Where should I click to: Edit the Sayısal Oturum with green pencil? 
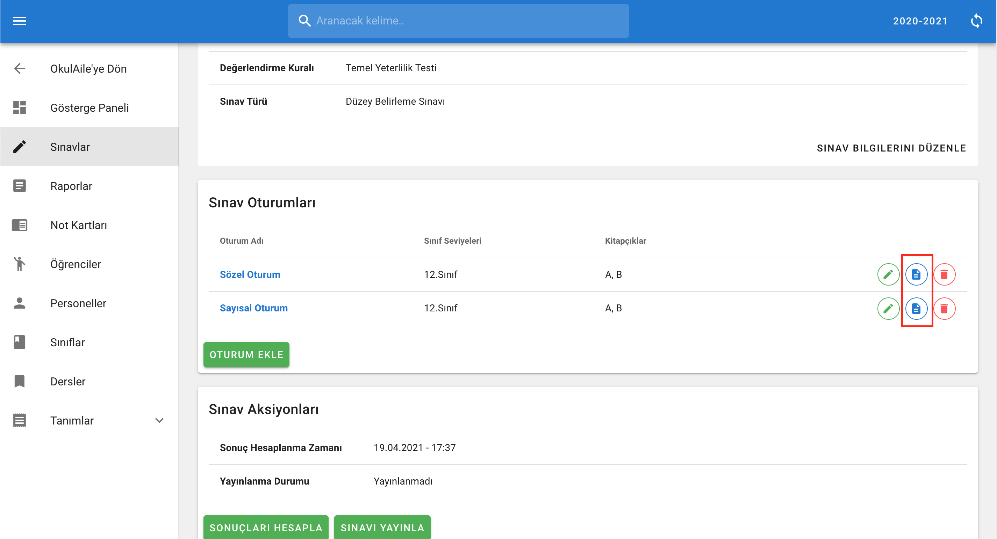888,308
